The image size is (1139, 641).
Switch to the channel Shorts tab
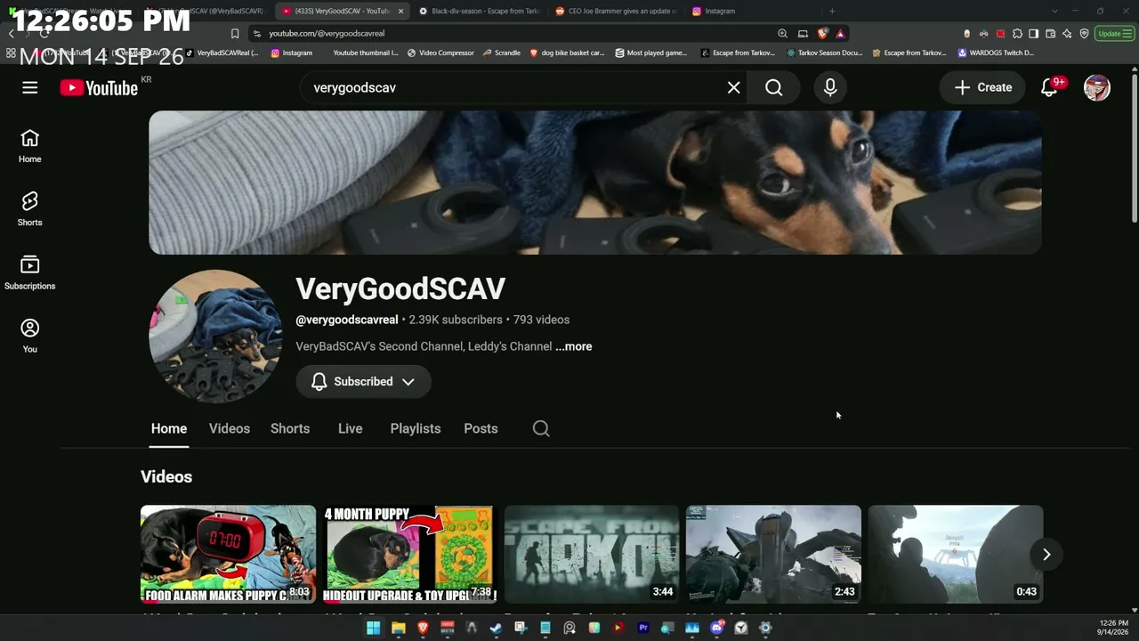tap(290, 428)
